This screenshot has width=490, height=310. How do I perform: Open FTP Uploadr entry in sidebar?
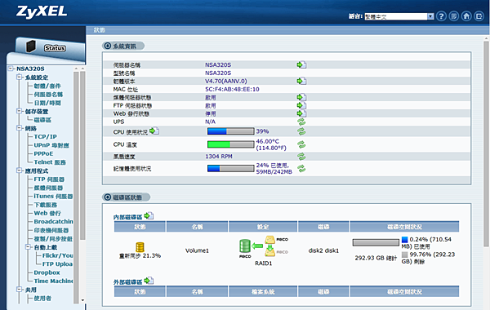pos(57,264)
